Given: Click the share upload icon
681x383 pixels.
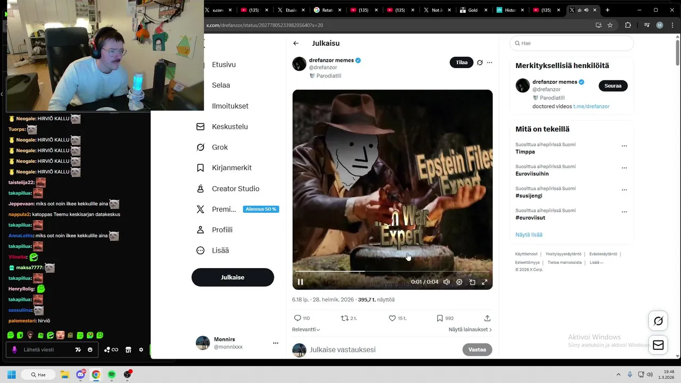Looking at the screenshot, I should (487, 318).
